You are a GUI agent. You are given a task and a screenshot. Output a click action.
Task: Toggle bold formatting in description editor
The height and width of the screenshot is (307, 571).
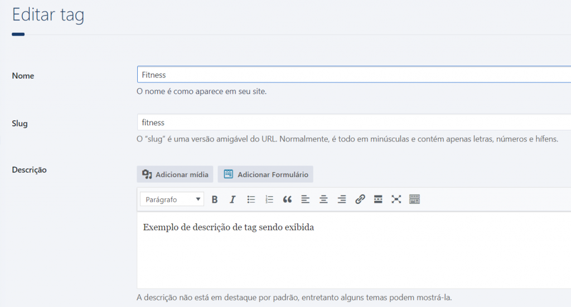(215, 199)
